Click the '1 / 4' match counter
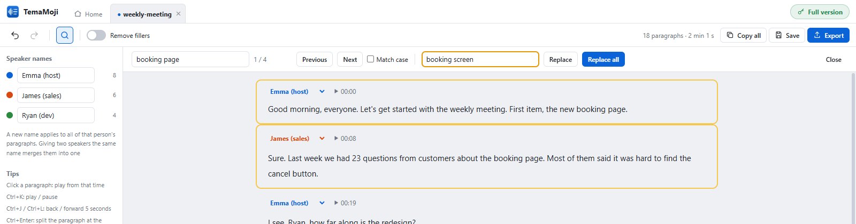The width and height of the screenshot is (856, 224). [260, 60]
